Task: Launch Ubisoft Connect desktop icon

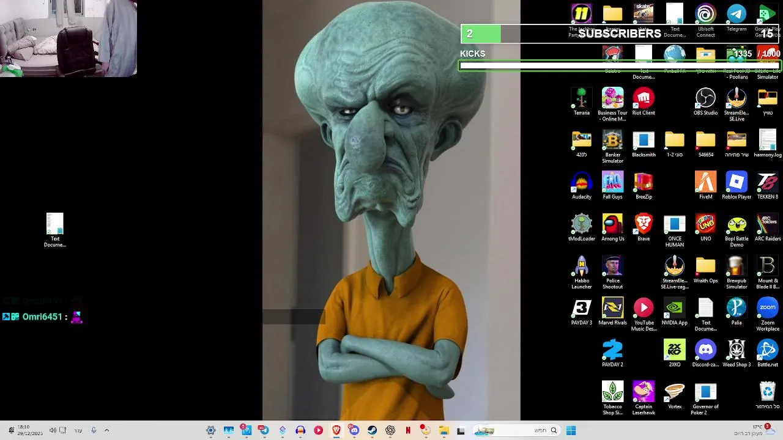Action: point(705,21)
